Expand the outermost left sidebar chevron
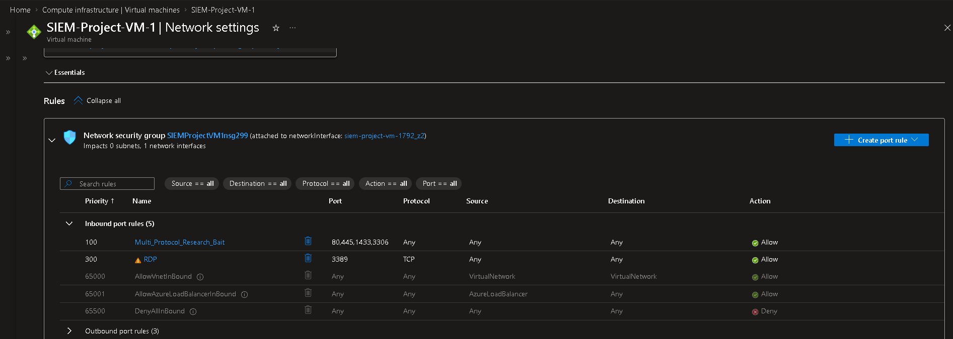 [x=8, y=32]
